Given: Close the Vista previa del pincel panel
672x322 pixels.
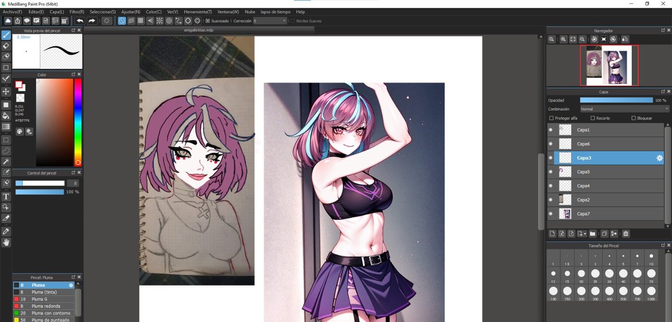Looking at the screenshot, I should 80,30.
